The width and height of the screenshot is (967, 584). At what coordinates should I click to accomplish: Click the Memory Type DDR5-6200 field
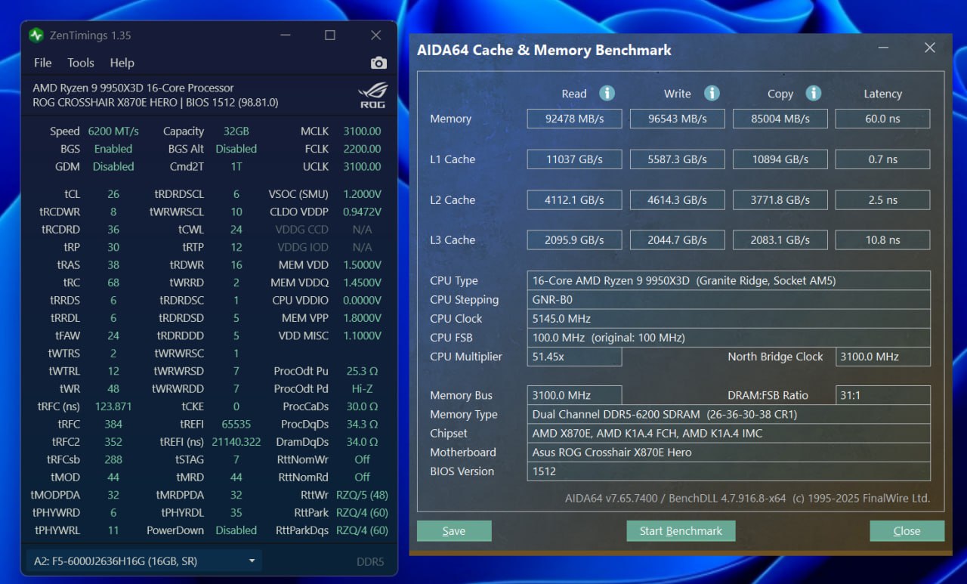click(x=728, y=415)
